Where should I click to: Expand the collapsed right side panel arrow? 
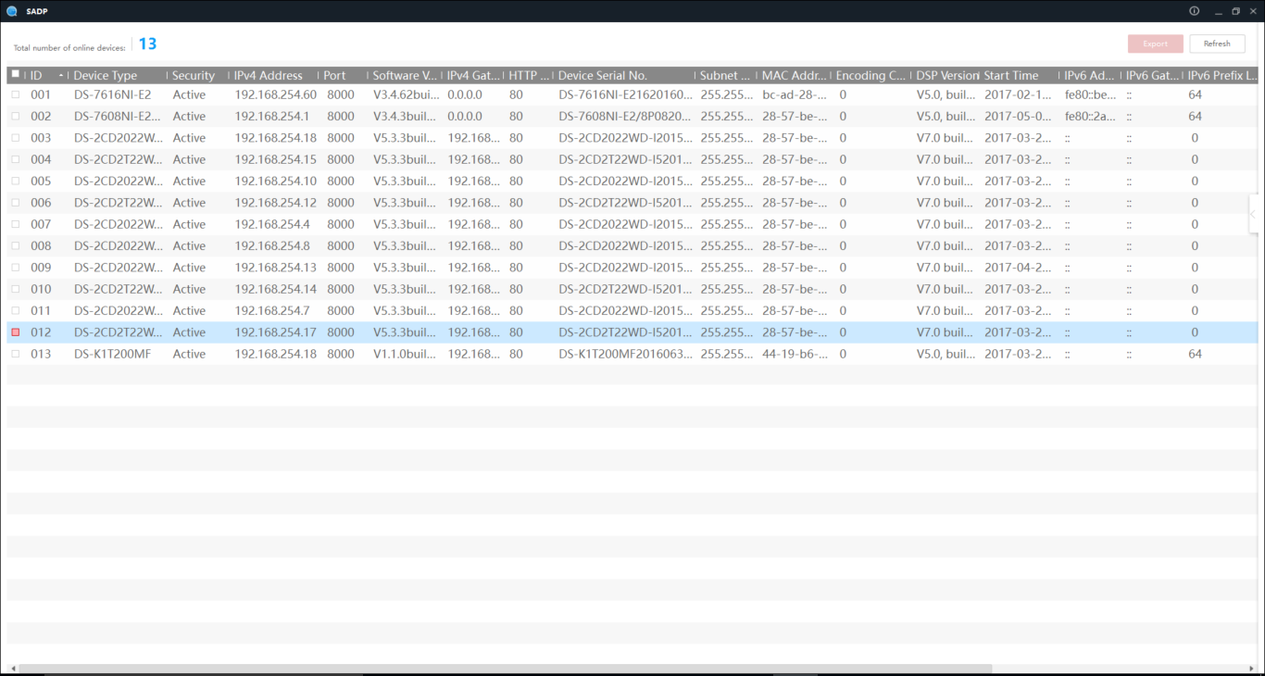[x=1253, y=214]
